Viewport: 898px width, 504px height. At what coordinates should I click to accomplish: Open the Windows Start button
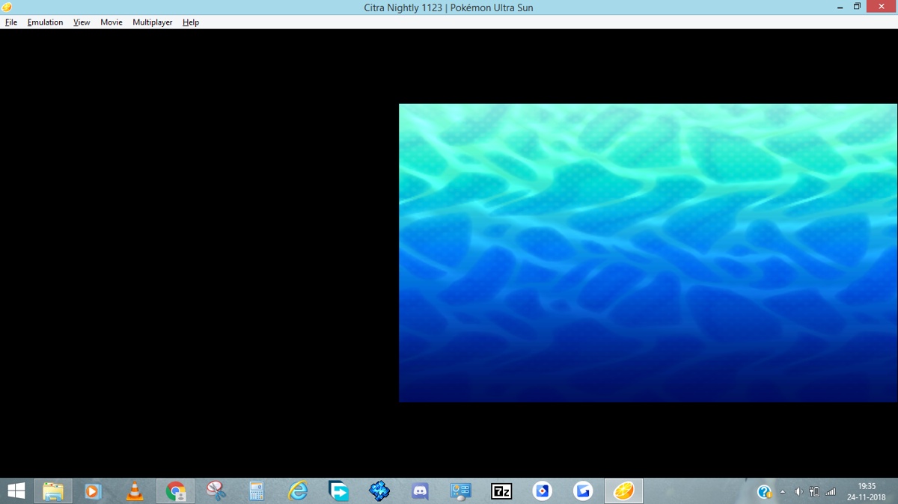click(x=16, y=491)
